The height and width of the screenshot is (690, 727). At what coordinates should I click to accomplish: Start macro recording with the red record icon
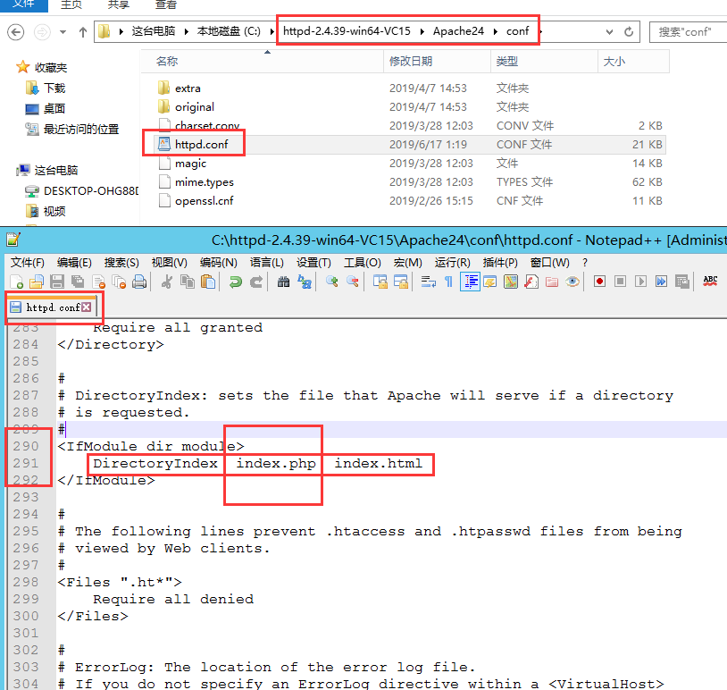point(599,282)
